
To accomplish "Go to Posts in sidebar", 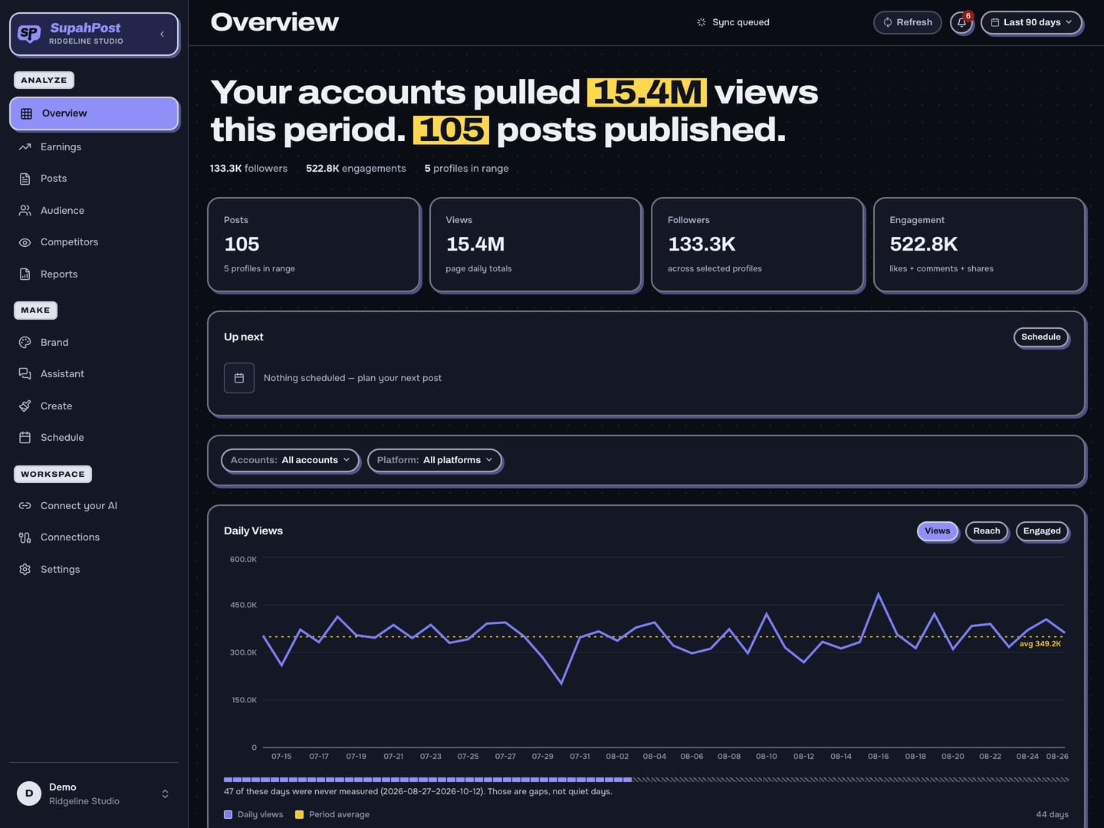I will (x=94, y=179).
